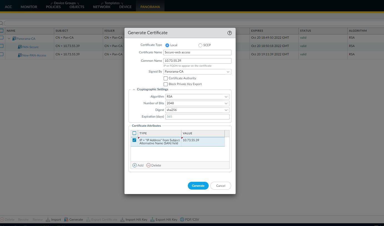Switch to the Device tab

tap(125, 7)
